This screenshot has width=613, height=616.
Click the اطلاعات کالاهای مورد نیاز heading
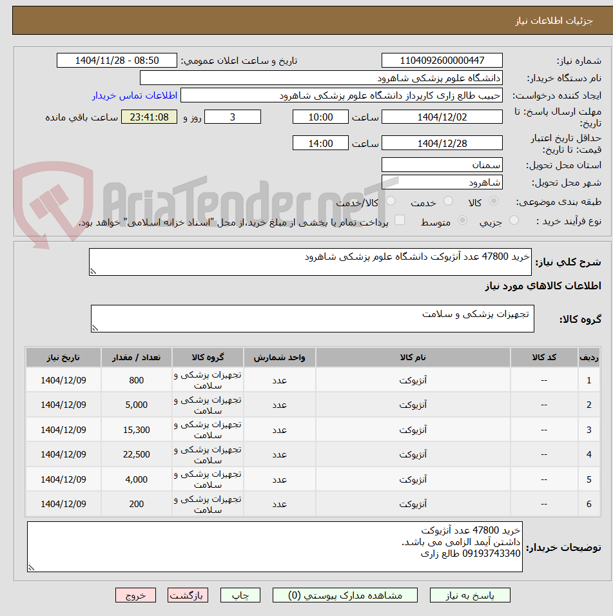pyautogui.click(x=543, y=286)
